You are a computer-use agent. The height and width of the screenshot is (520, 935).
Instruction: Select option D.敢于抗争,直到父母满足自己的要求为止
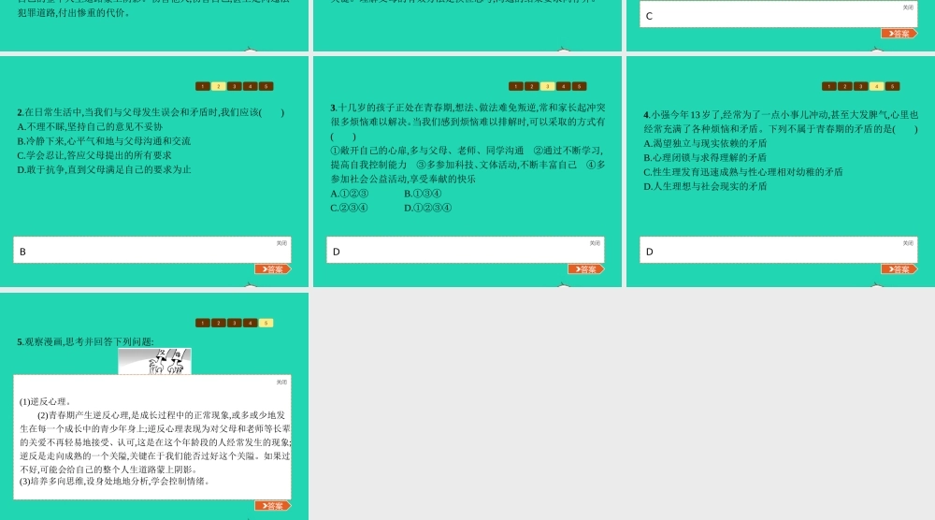click(x=104, y=170)
